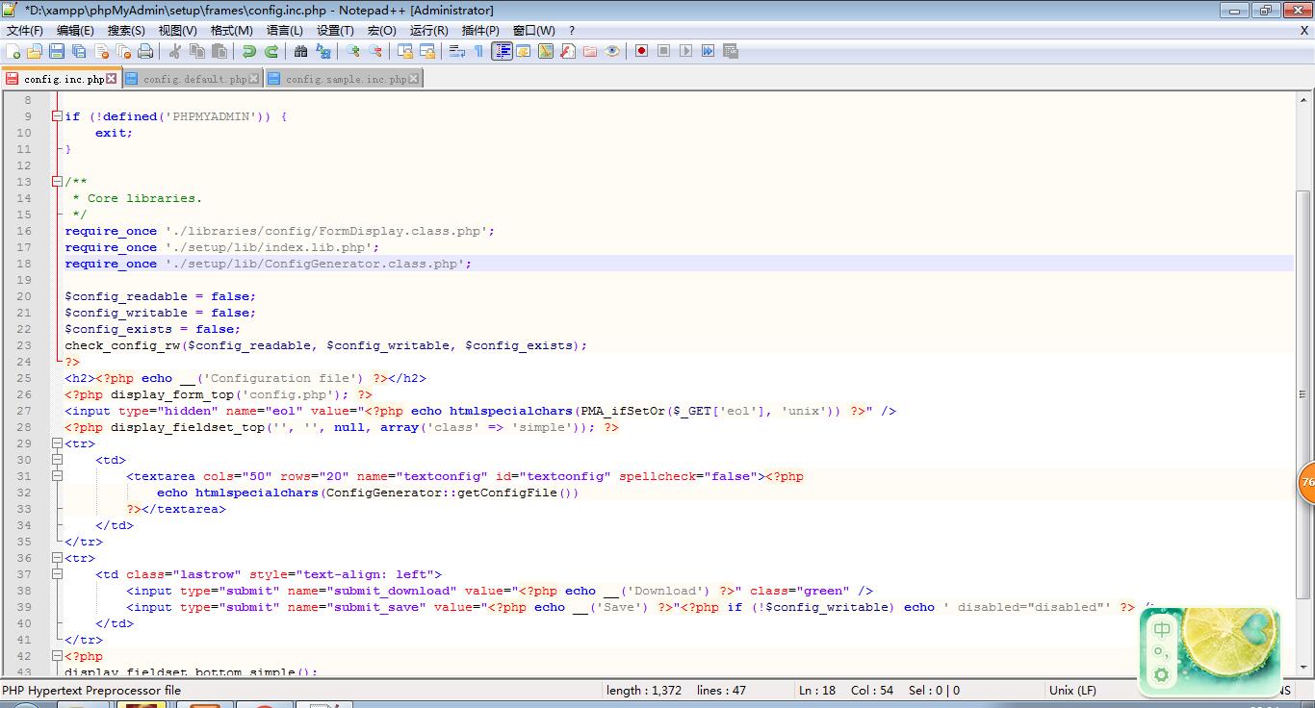Click the vertical scrollbar up arrow

(1304, 101)
